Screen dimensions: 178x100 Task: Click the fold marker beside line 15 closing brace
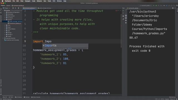32,67
